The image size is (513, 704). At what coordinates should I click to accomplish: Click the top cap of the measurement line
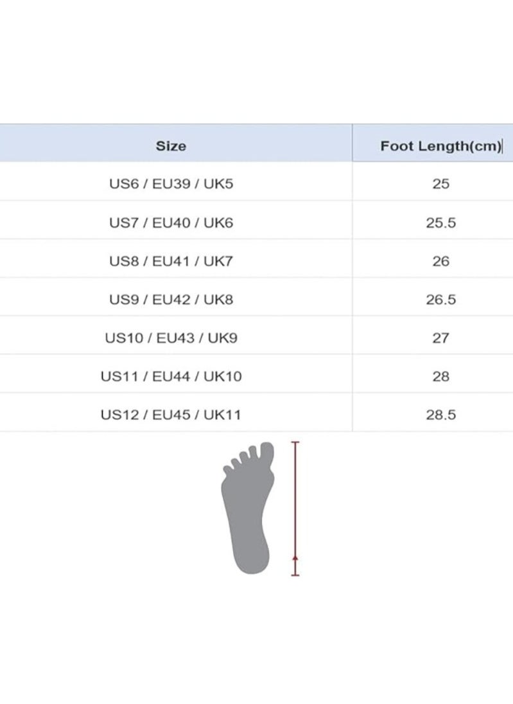pyautogui.click(x=295, y=442)
